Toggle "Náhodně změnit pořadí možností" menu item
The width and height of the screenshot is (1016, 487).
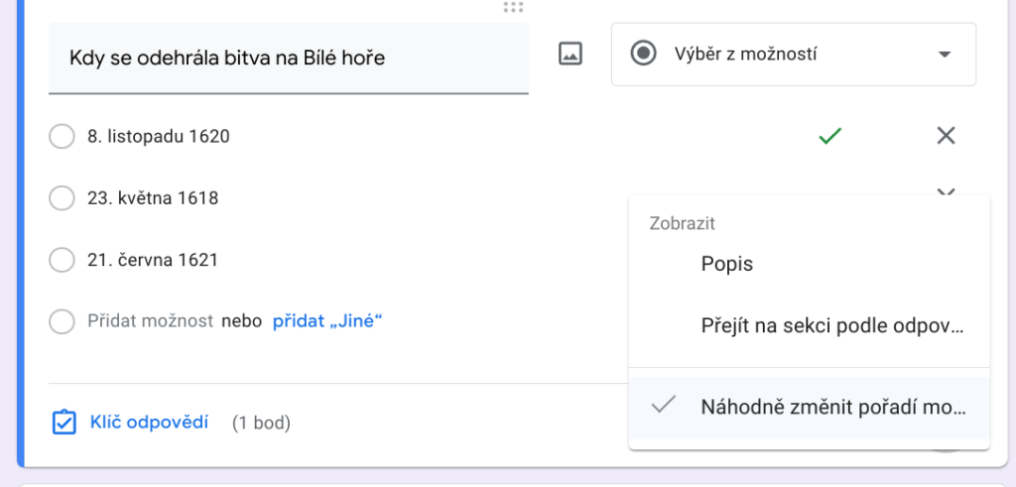click(x=831, y=408)
